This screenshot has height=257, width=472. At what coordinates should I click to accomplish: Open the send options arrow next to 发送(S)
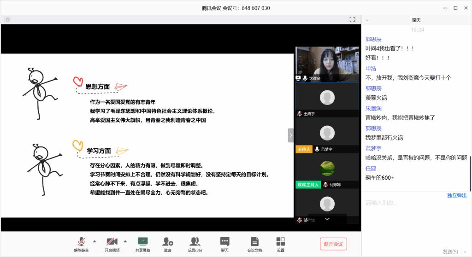point(464,251)
